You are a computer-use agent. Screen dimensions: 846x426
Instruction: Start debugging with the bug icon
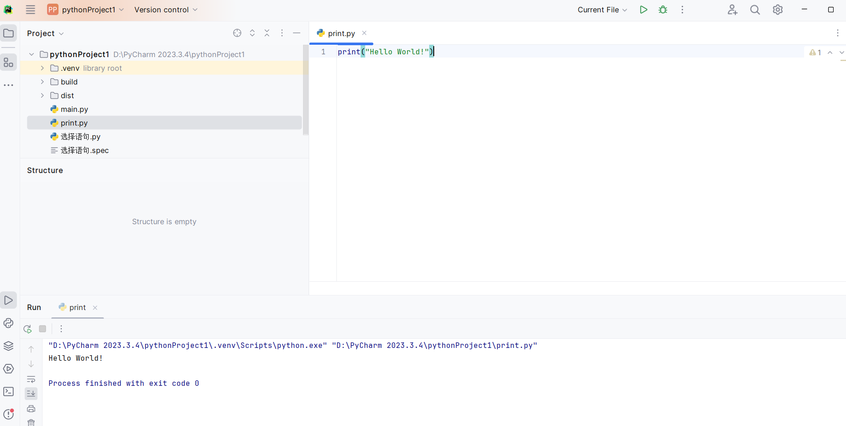pyautogui.click(x=663, y=10)
